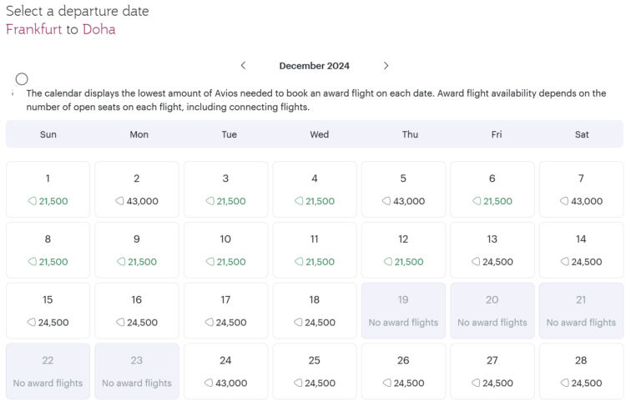This screenshot has height=402, width=626.
Task: Choose December 3 departure date
Action: (x=225, y=189)
